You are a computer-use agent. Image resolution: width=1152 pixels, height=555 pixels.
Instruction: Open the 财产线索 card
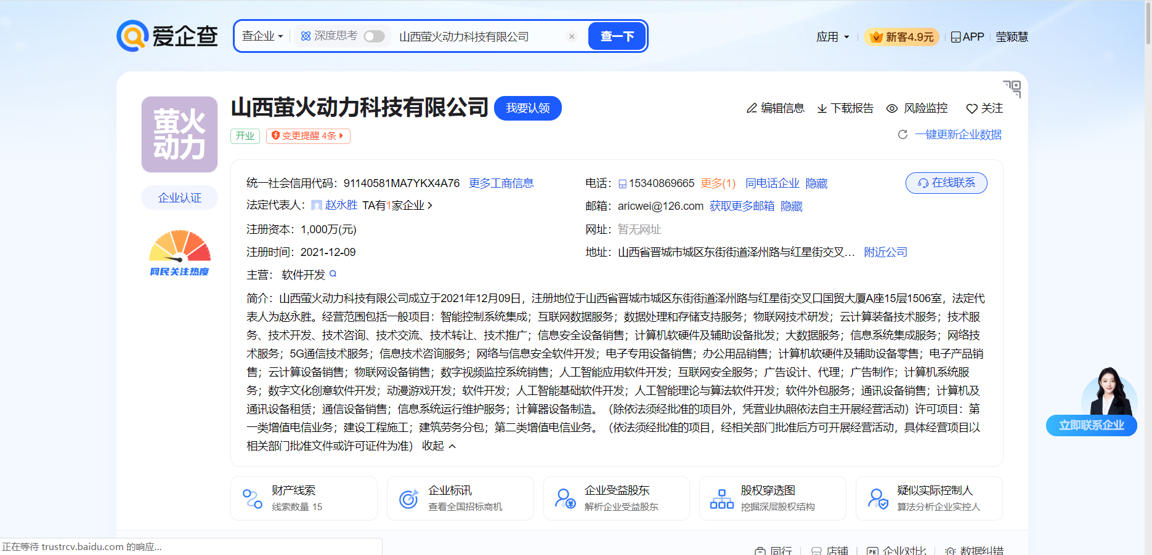click(x=304, y=498)
